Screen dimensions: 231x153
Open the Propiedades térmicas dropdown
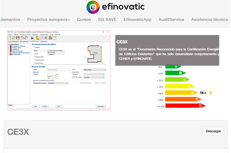click(x=58, y=83)
